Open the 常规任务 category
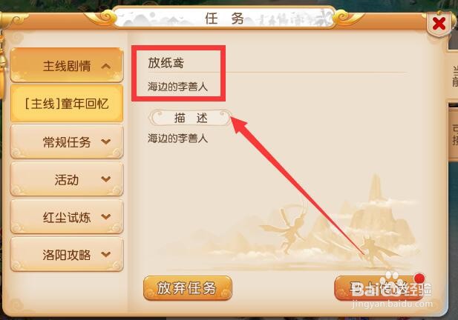The image size is (458, 320). pos(67,141)
